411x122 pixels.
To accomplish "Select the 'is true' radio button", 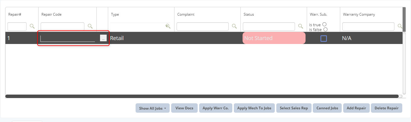I will [x=325, y=24].
